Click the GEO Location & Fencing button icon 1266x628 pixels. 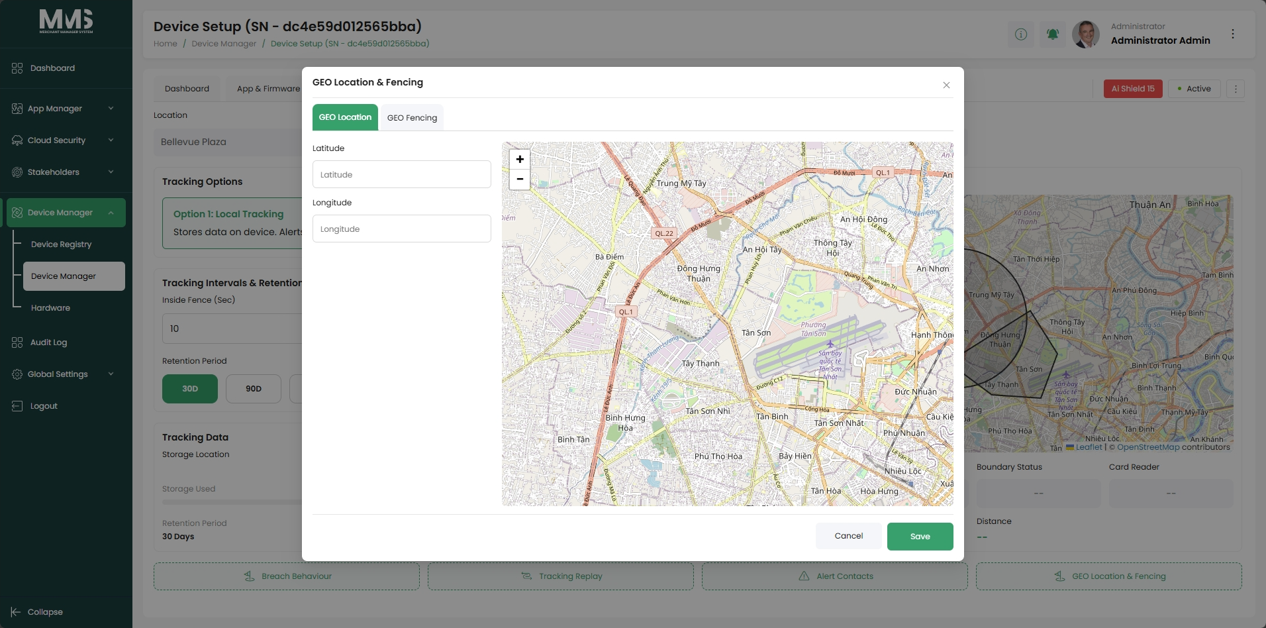[1059, 576]
